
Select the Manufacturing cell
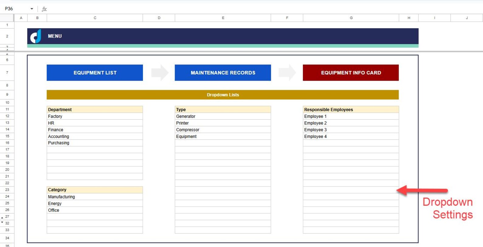[95, 197]
